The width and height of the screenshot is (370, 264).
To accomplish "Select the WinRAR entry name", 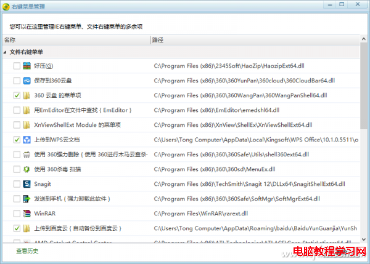I will coord(45,214).
